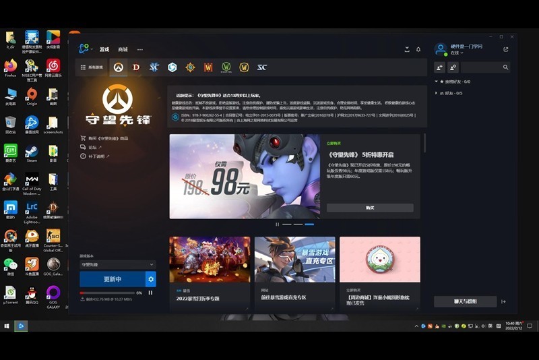Click the friends search magnifier icon
This screenshot has height=360, width=539.
point(506,67)
